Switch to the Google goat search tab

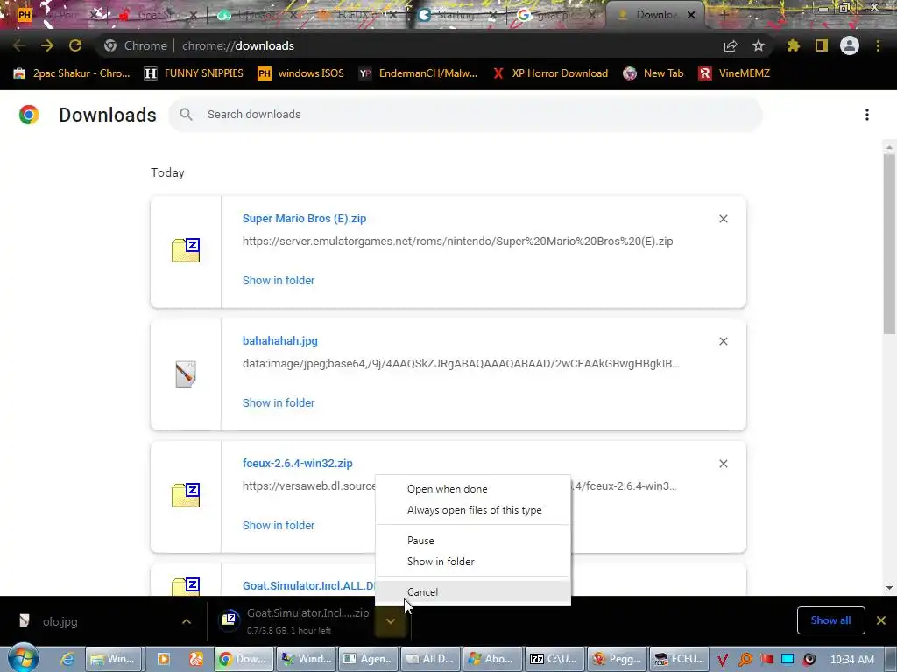click(x=556, y=15)
